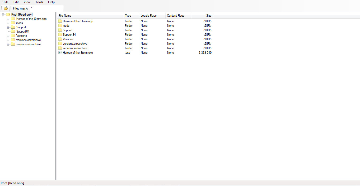Image resolution: width=360 pixels, height=186 pixels.
Task: Select Versions file name in list
Action: (68, 39)
